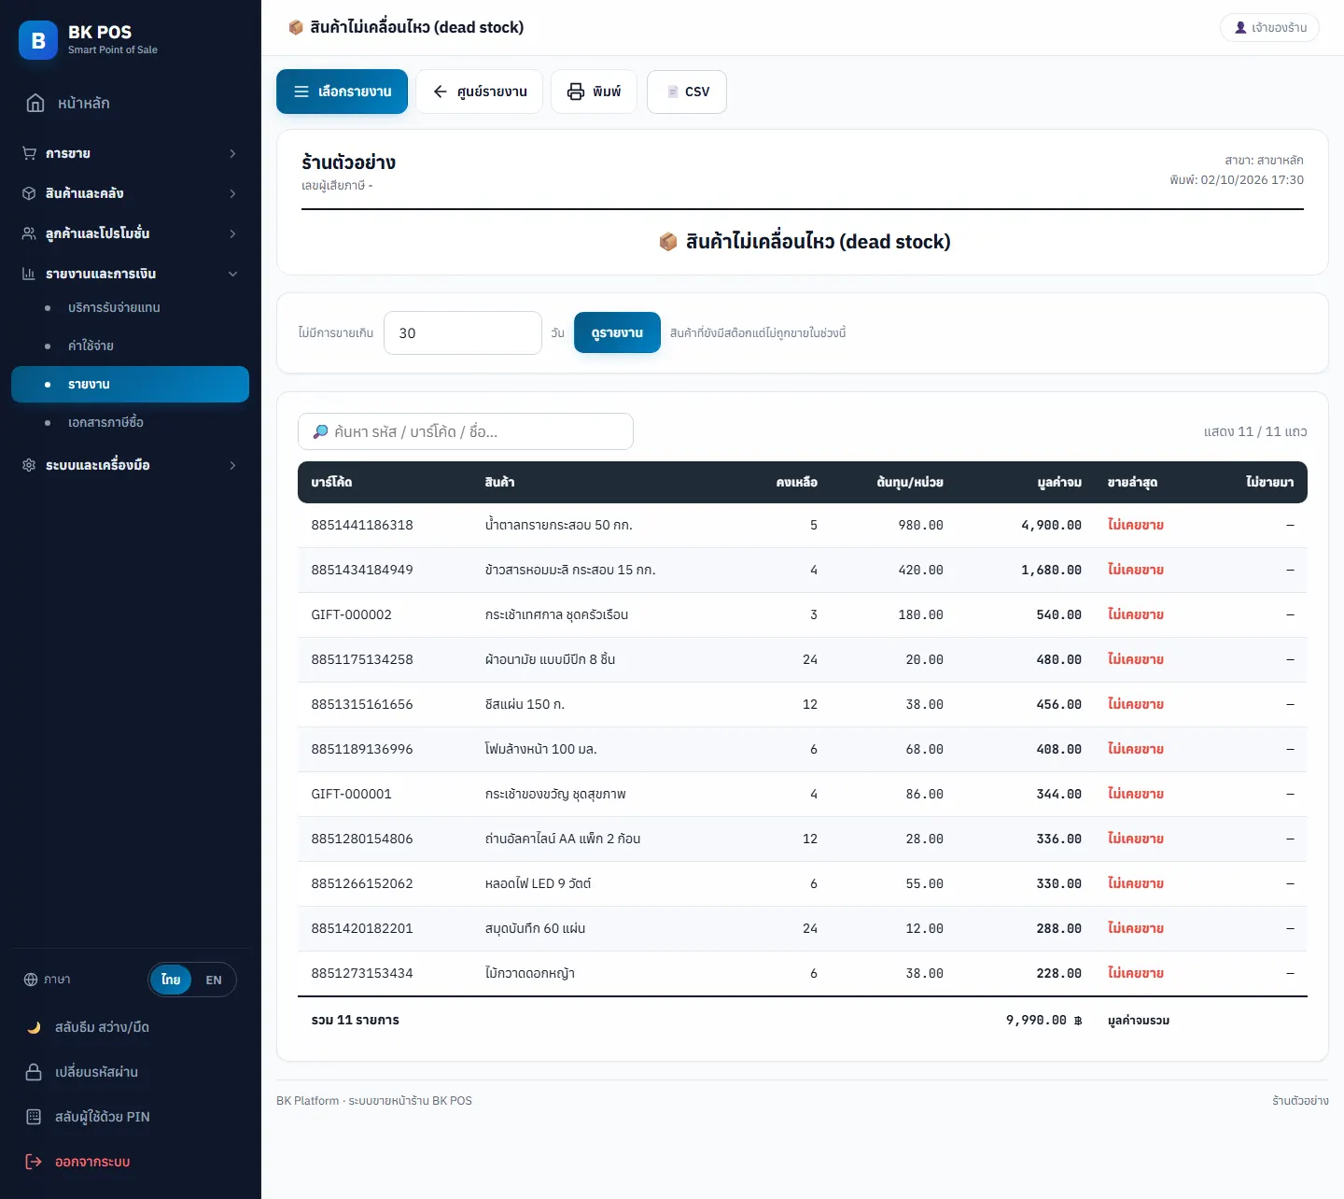Viewport: 1344px width, 1199px height.
Task: Click product ข้าวสารหอมมะลิ กระสอบ 15 กก.
Action: [x=570, y=570]
